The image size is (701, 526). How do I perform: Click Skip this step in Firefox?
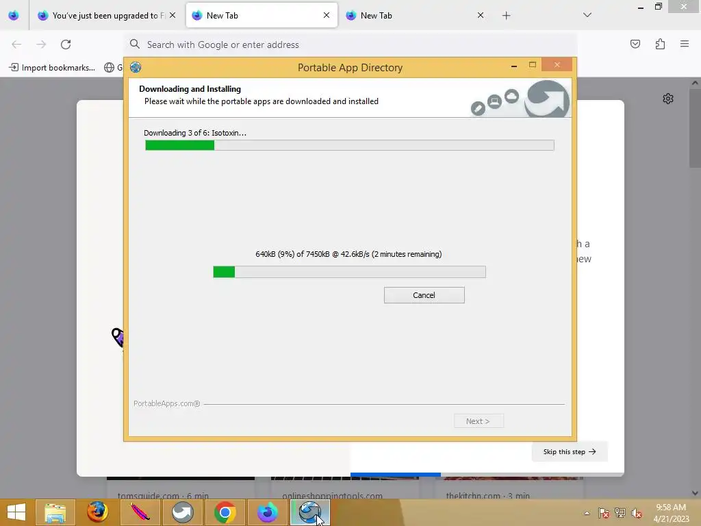pos(569,452)
